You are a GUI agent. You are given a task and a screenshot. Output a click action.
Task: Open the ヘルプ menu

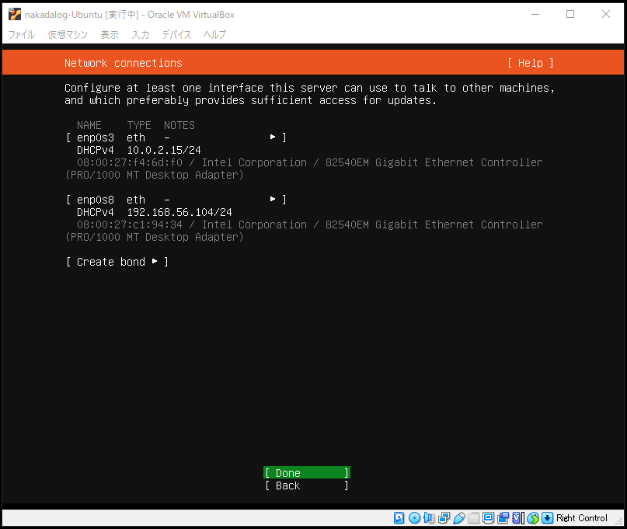click(214, 35)
